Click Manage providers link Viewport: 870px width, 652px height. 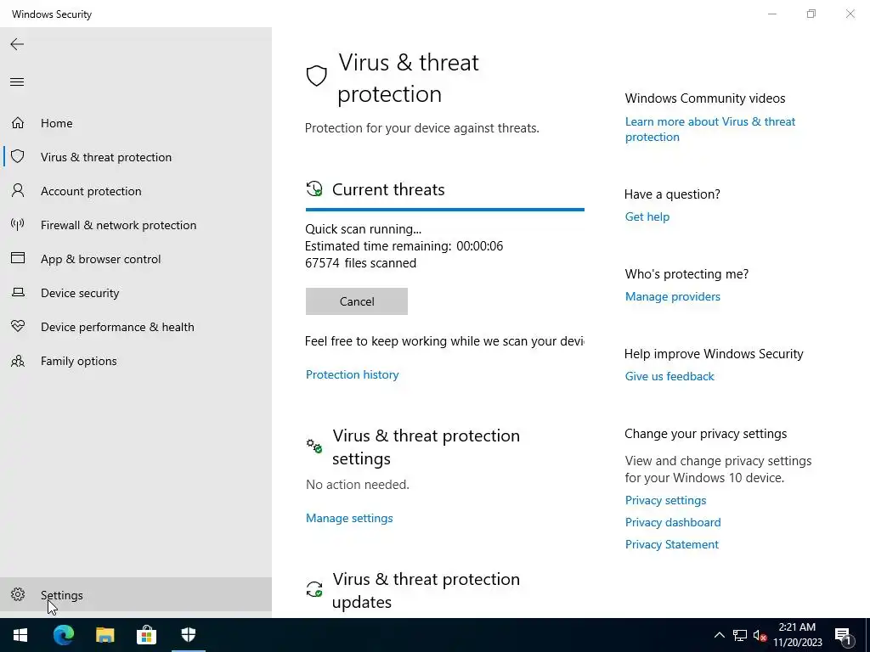[x=673, y=296]
